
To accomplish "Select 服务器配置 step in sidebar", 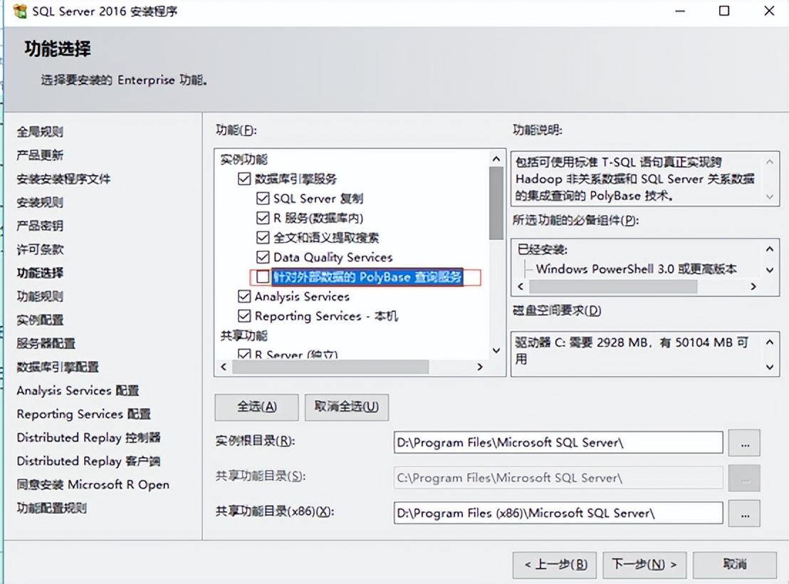I will click(46, 343).
